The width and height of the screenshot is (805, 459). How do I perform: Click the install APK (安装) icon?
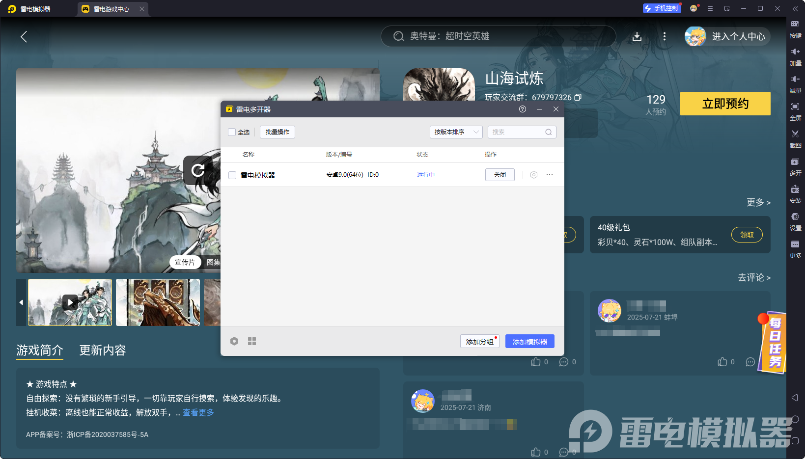795,189
